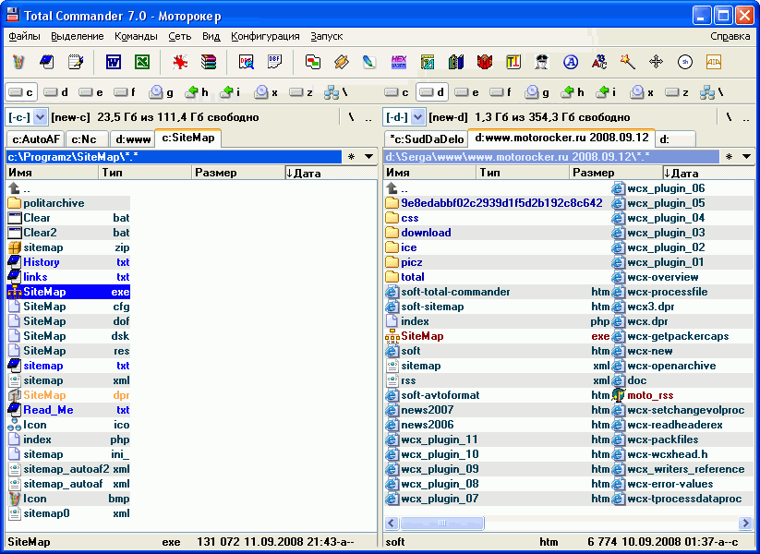Viewport: 760px width, 554px height.
Task: Select the picz folder in right panel
Action: point(498,262)
